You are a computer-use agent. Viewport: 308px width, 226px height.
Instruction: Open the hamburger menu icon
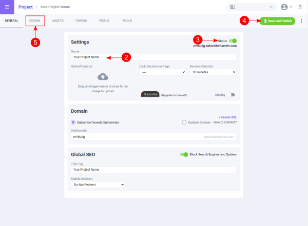[x=7, y=7]
